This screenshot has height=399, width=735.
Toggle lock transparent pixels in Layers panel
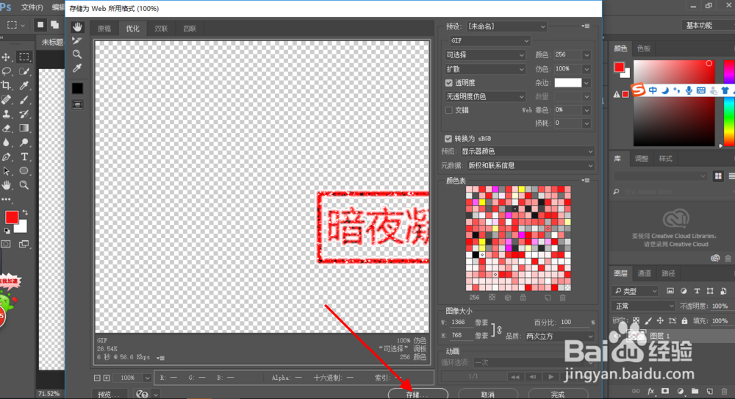(636, 321)
